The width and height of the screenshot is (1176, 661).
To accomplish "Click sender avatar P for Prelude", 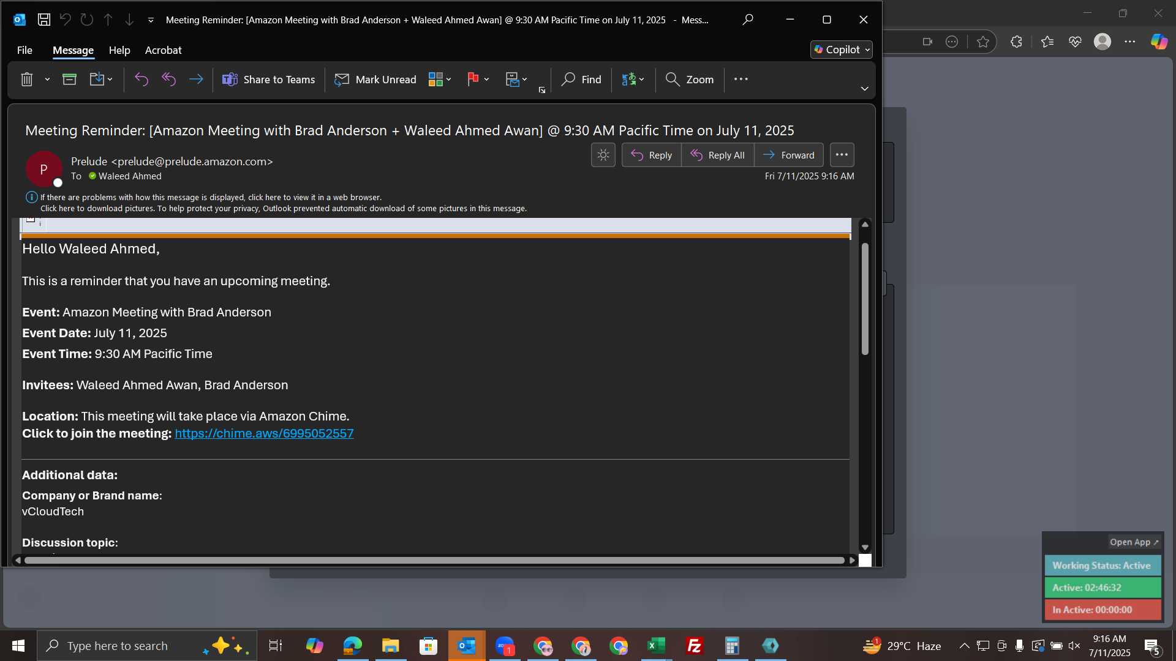I will [x=43, y=170].
